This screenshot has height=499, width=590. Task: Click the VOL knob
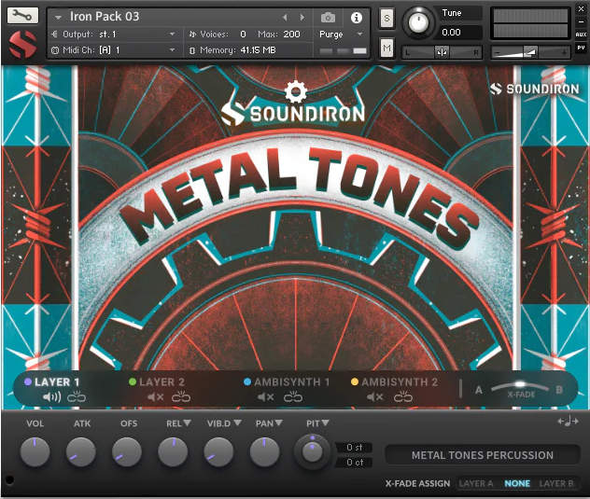coord(35,451)
